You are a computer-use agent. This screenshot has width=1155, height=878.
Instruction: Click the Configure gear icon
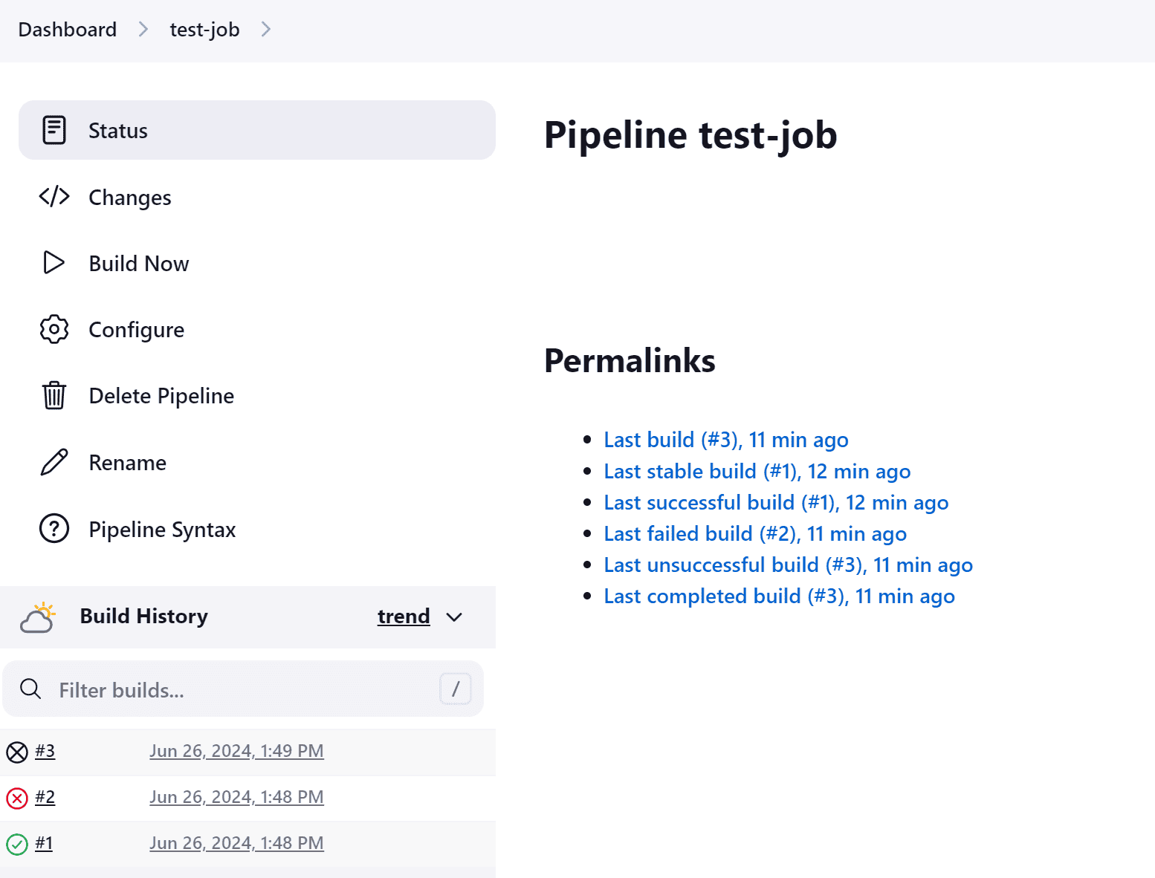click(54, 329)
